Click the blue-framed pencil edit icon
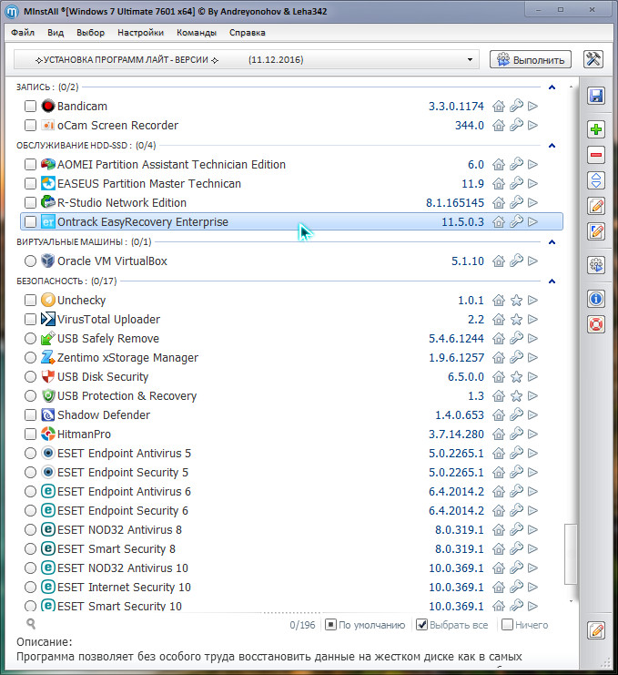Screen dimensions: 618x675 click(x=596, y=231)
